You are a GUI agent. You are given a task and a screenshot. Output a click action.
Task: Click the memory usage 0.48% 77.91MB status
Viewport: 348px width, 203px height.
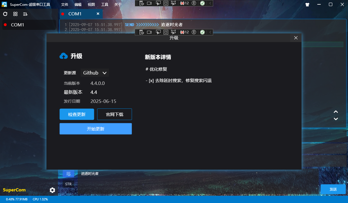click(17, 200)
